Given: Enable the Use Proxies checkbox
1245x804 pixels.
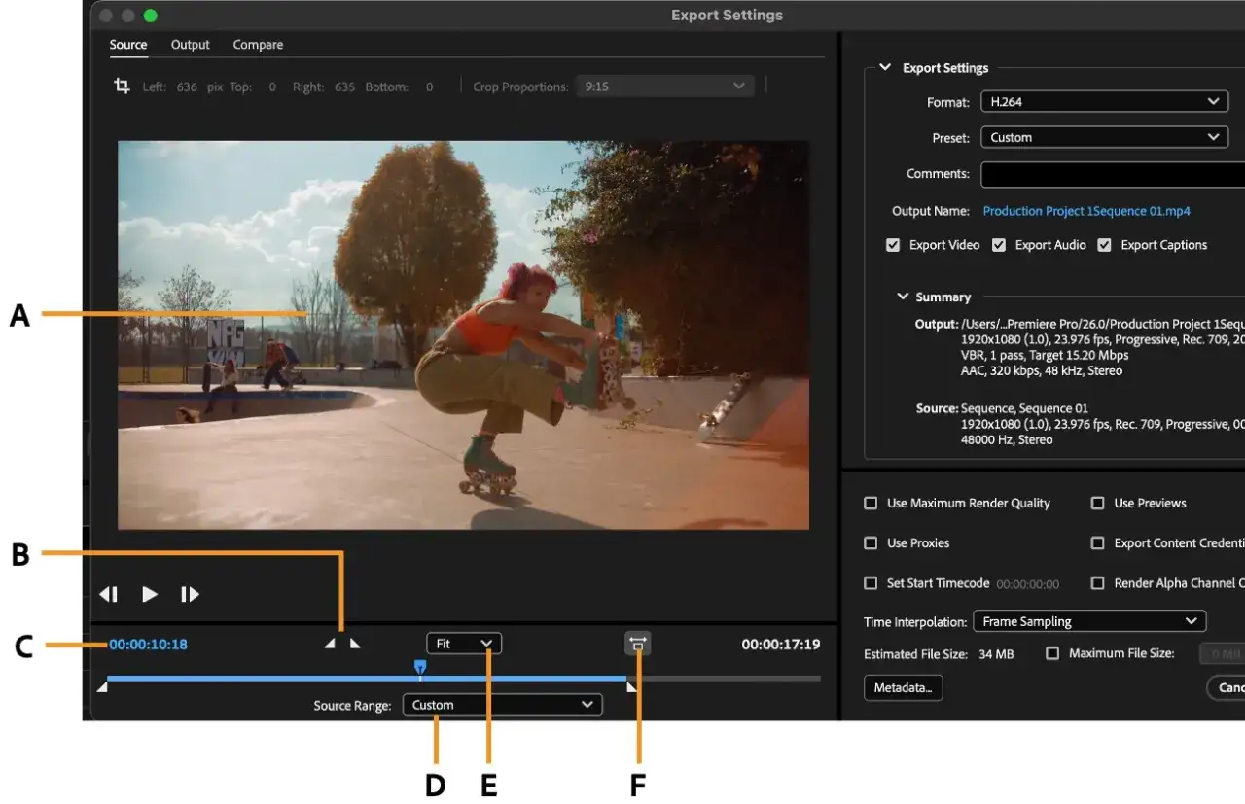Looking at the screenshot, I should coord(871,542).
